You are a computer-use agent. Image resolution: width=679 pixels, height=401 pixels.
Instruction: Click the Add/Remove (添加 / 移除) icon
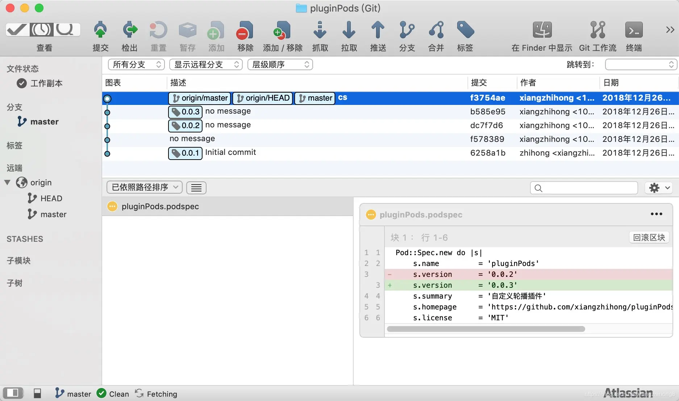283,30
